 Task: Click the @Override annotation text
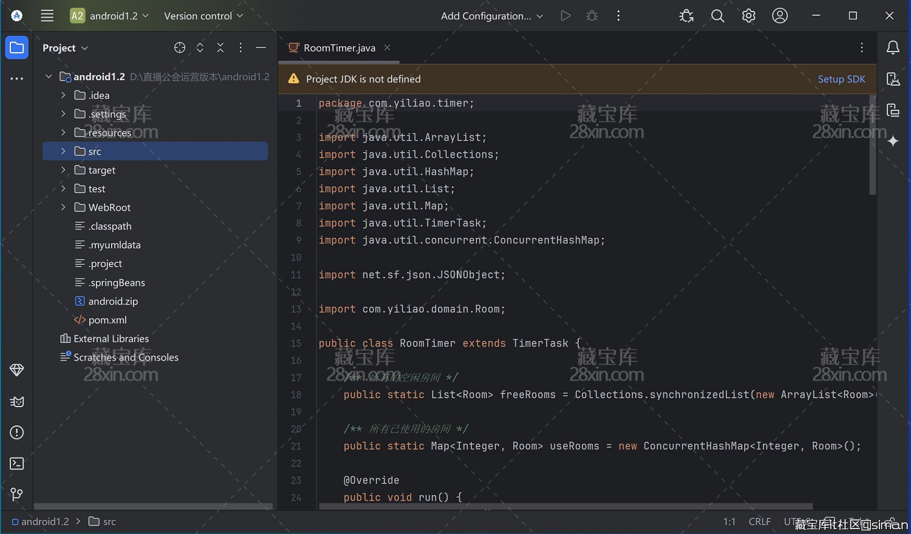(371, 480)
